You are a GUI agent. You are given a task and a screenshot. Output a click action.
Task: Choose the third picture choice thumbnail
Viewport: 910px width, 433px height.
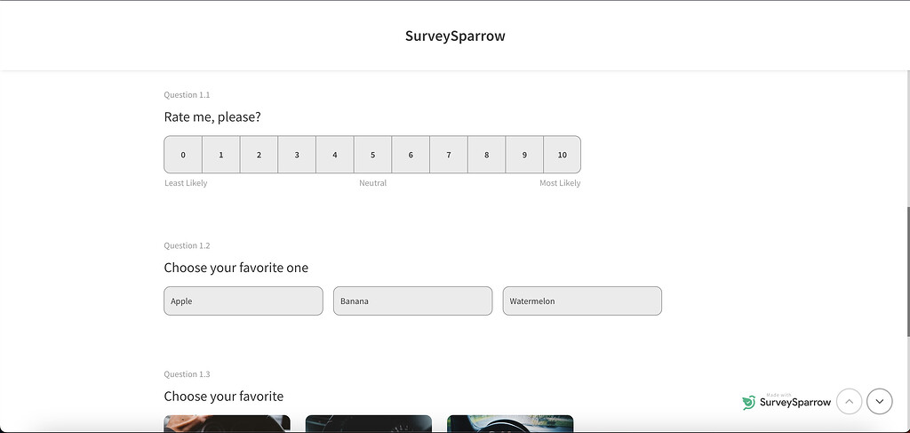click(x=510, y=424)
